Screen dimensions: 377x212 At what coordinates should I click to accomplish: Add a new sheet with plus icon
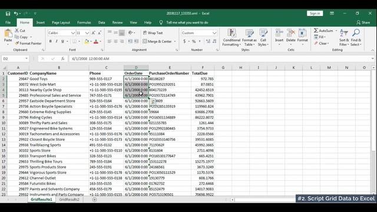pos(94,200)
